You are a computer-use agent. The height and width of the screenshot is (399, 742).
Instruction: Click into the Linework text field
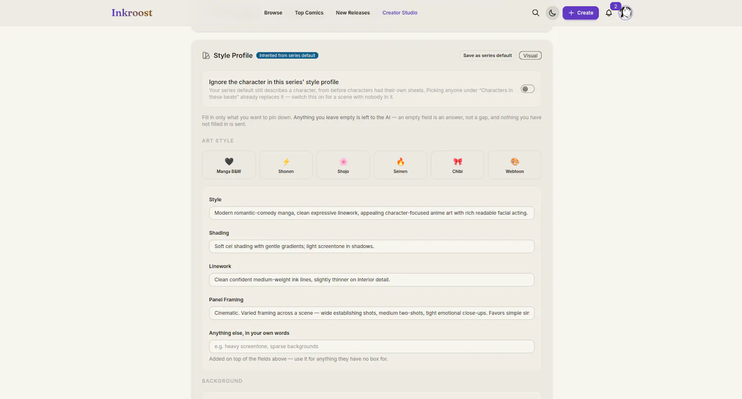[x=371, y=280]
